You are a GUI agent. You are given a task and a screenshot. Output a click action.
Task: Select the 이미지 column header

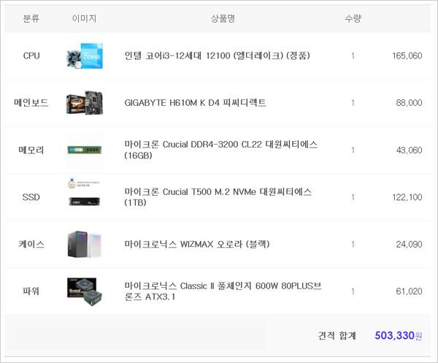(x=85, y=18)
